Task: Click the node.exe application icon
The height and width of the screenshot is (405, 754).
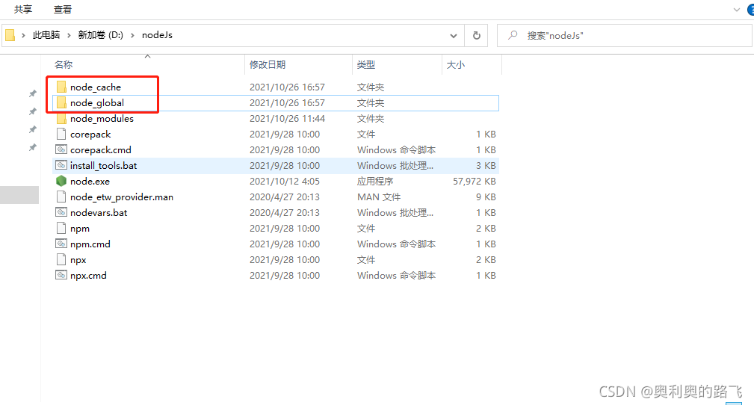Action: click(61, 182)
